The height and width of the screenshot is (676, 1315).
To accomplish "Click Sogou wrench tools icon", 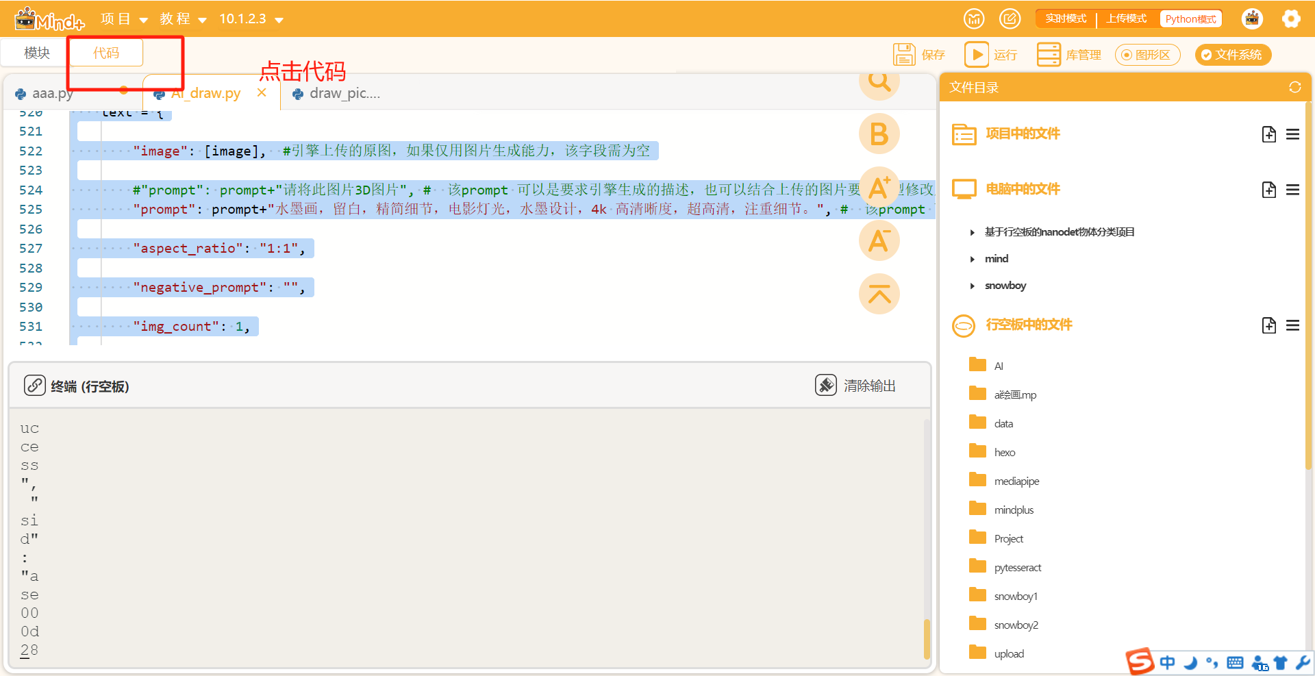I will (x=1302, y=662).
